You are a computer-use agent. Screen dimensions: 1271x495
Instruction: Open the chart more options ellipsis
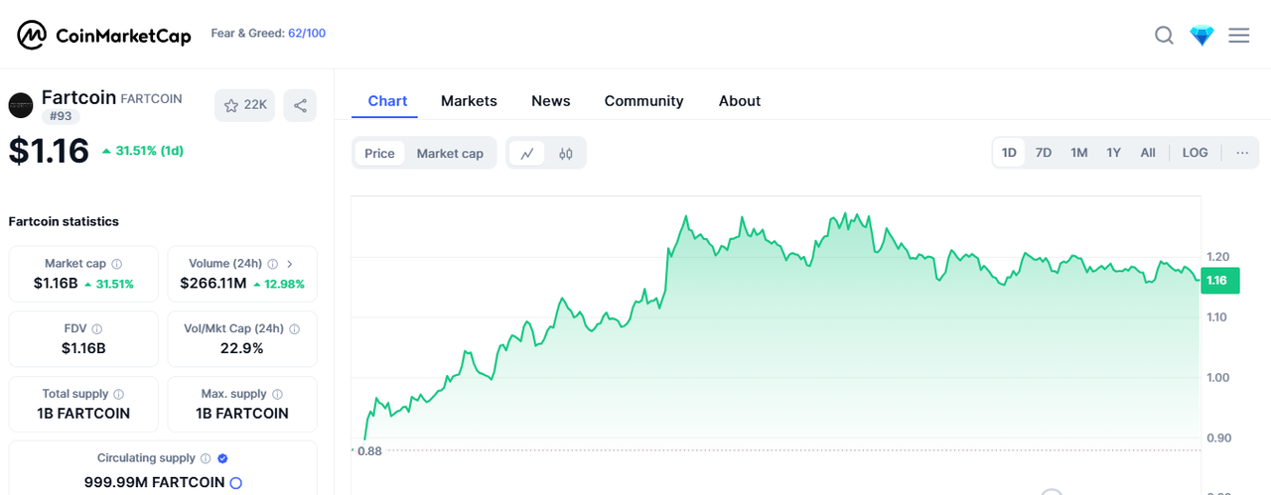tap(1242, 153)
